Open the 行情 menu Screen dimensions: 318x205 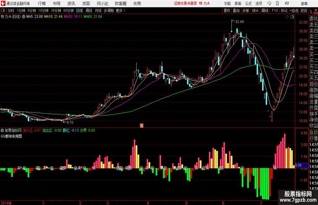click(42, 3)
